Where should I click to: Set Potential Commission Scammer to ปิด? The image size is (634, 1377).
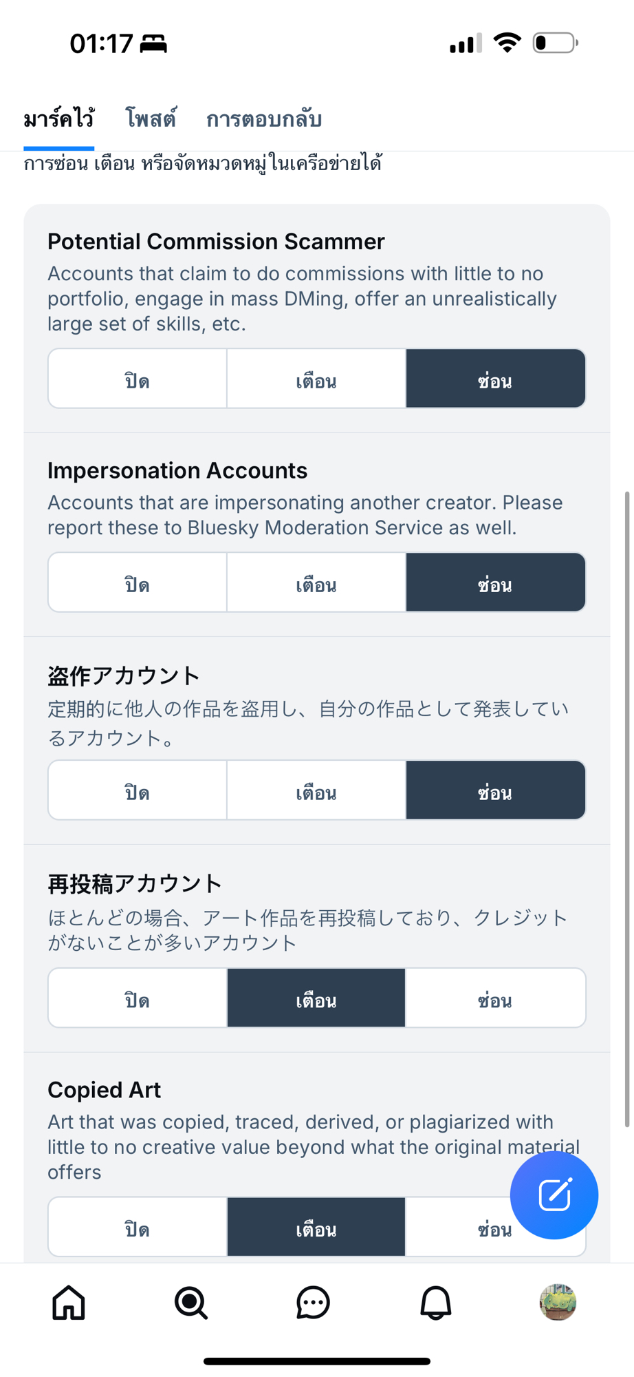[x=138, y=379]
